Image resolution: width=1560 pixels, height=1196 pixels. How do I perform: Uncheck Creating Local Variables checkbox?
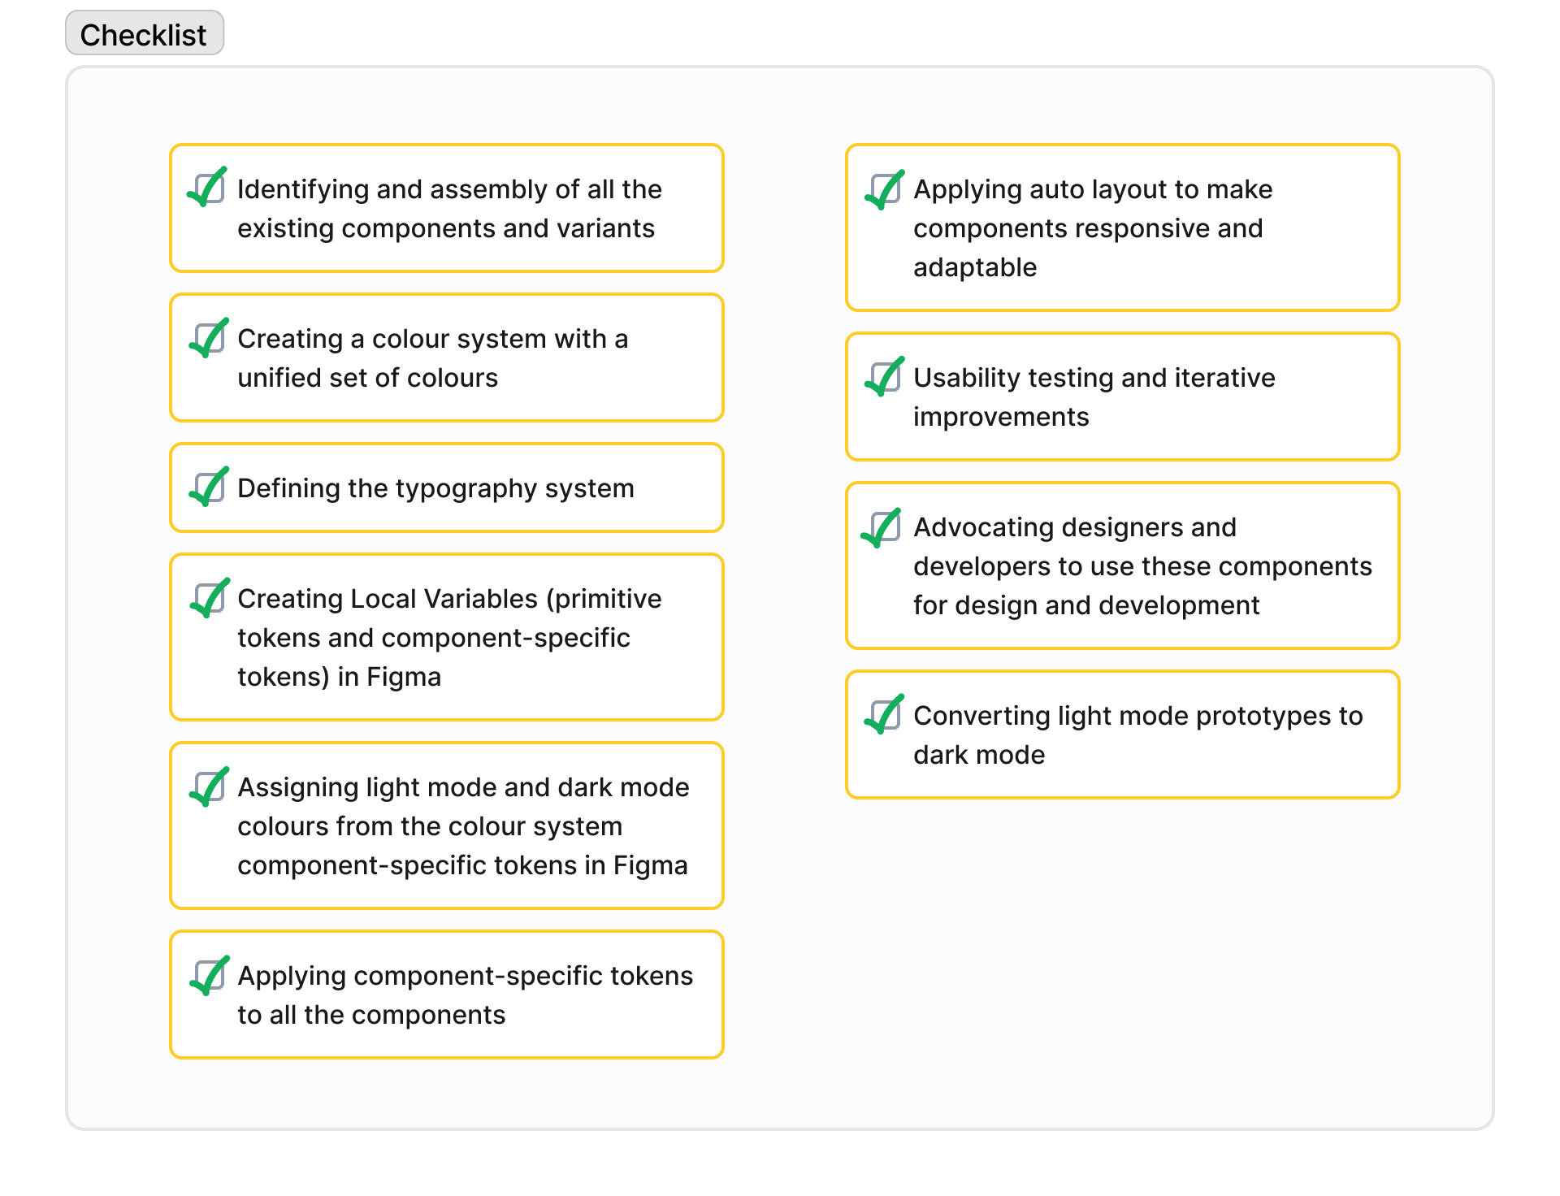click(x=208, y=597)
